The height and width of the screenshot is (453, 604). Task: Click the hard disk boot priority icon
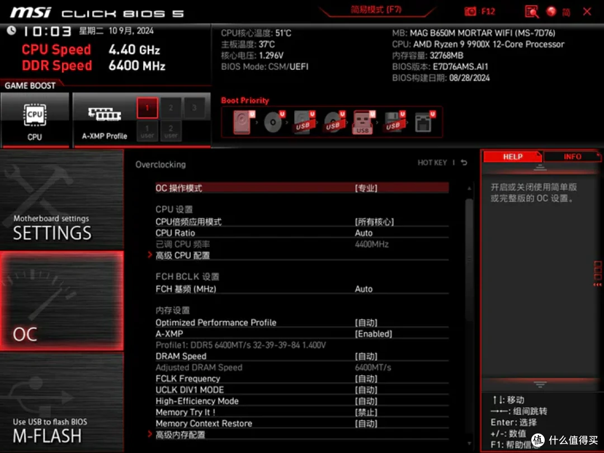(244, 122)
